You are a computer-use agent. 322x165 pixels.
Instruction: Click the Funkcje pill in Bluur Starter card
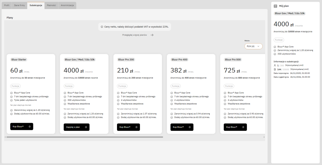(15, 86)
